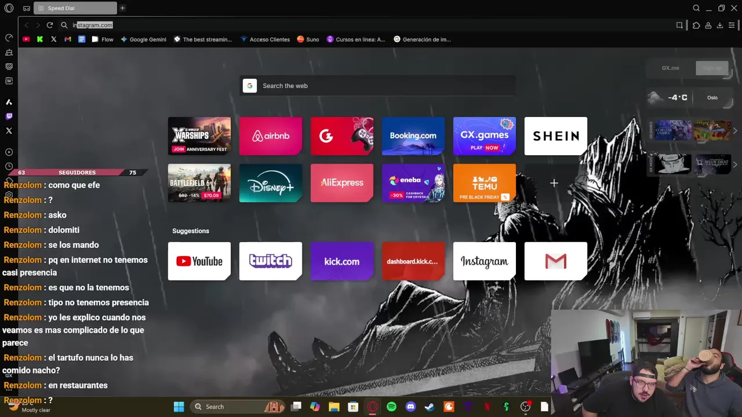This screenshot has height=417, width=742.
Task: Open Gmail bookmark icon in bookmarks bar
Action: tap(68, 39)
